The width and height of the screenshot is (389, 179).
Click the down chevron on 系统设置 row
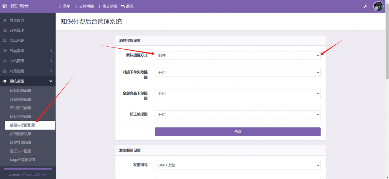tap(51, 81)
